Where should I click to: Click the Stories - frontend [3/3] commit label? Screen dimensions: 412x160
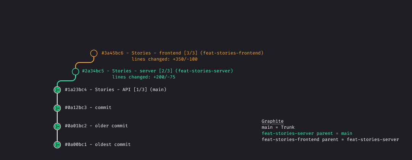182,53
